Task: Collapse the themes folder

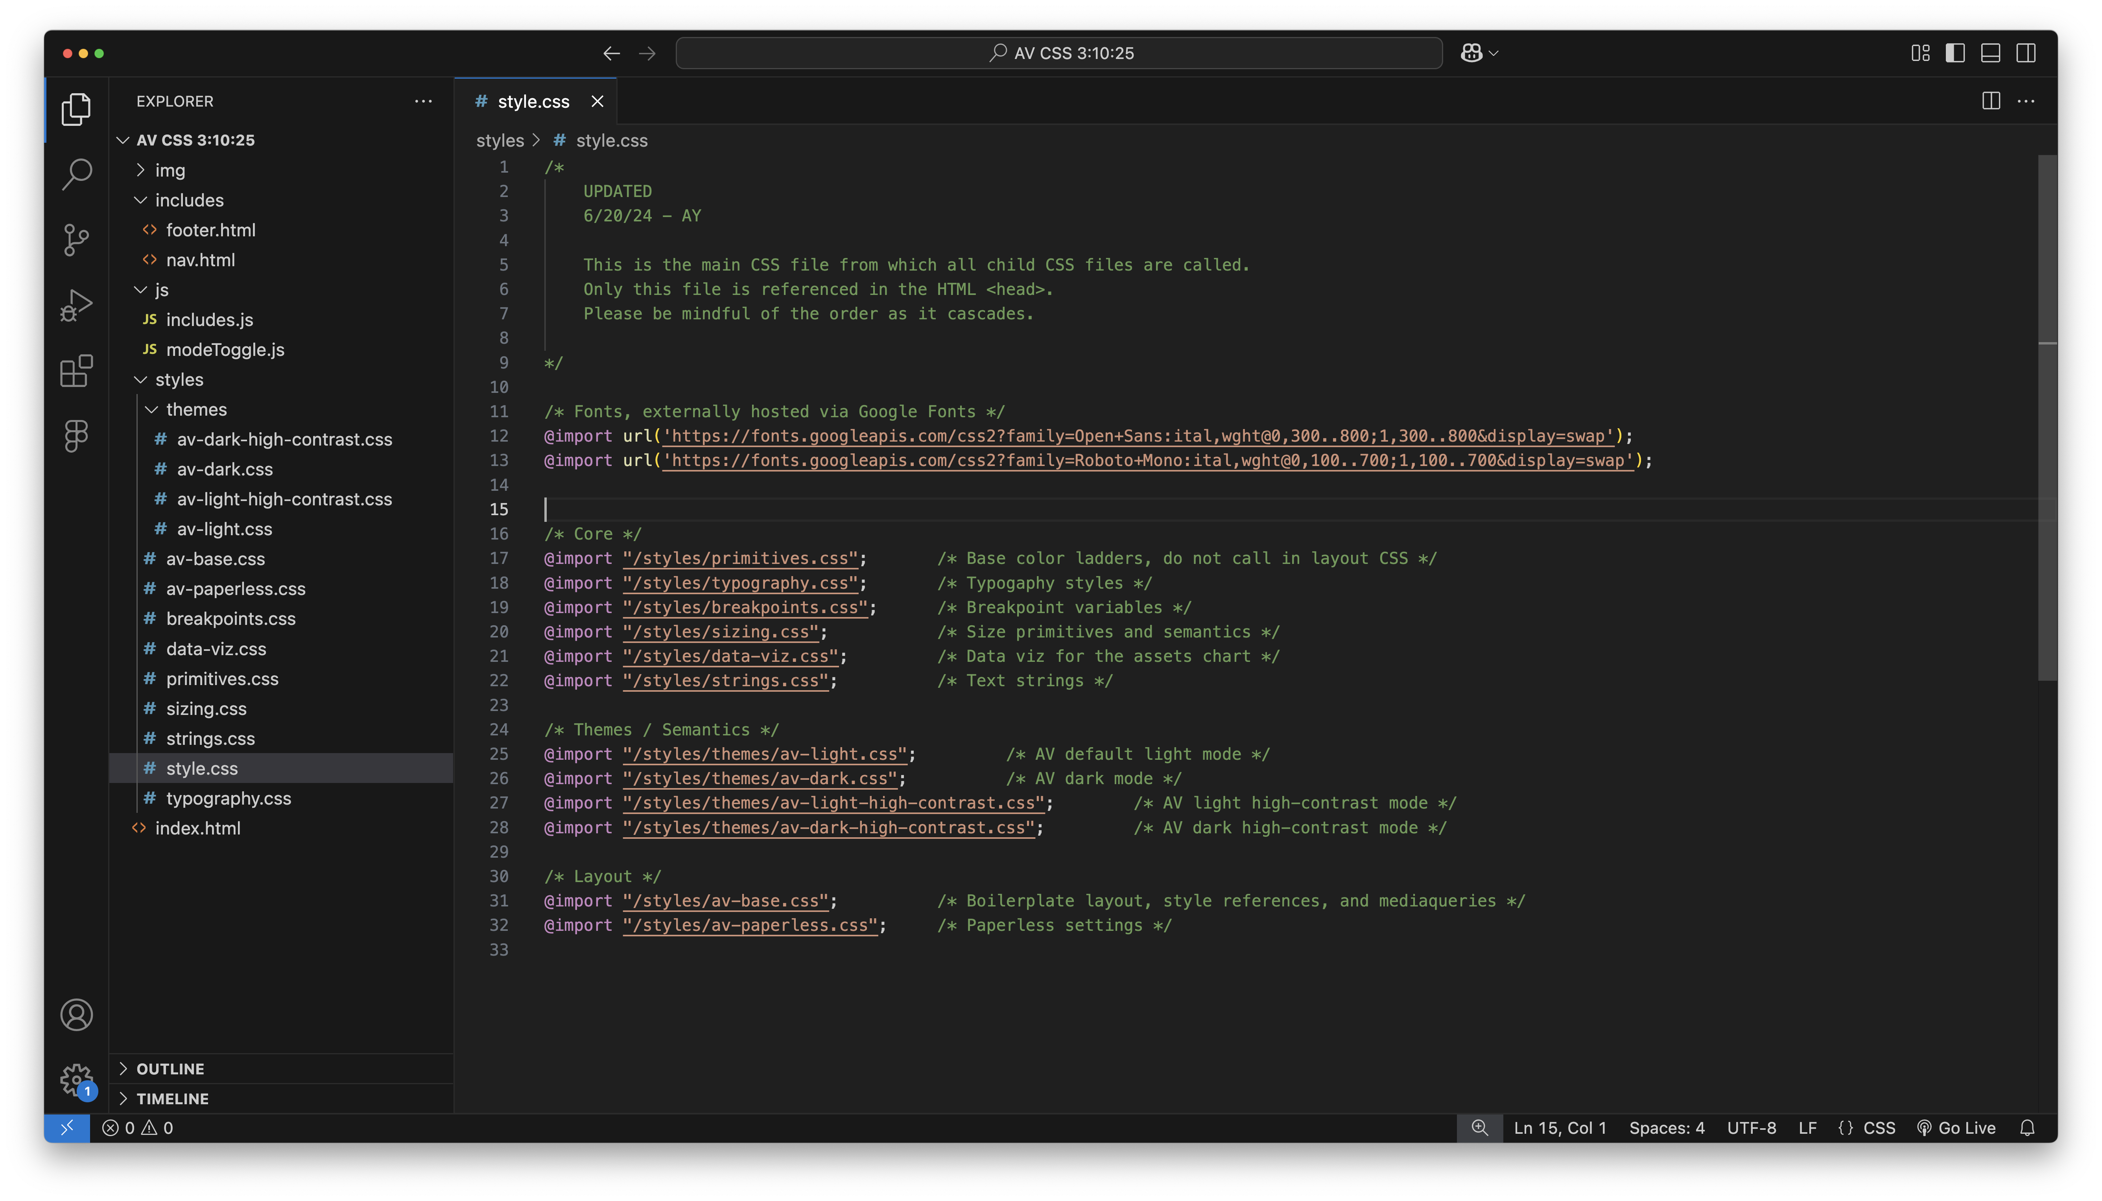Action: 152,409
